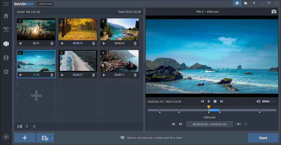
Task: Click the Start button
Action: tap(263, 138)
